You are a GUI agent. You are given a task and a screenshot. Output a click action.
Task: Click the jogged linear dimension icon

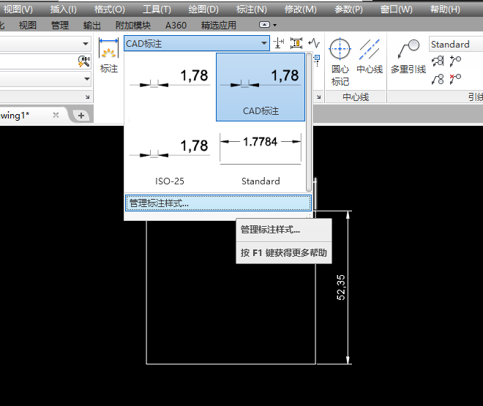tap(314, 43)
